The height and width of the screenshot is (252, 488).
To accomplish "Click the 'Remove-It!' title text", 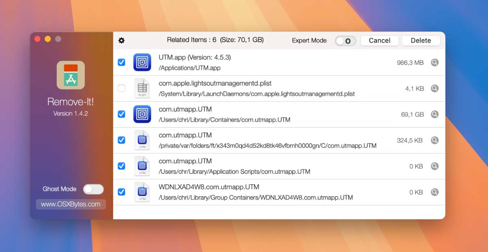I will coord(71,102).
